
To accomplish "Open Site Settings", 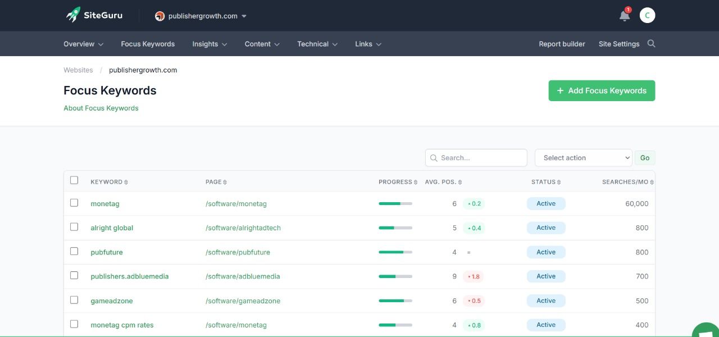I will click(619, 44).
